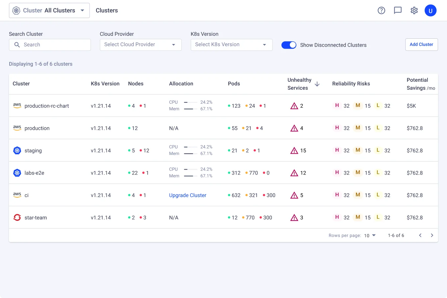The image size is (447, 298).
Task: Sort by K8s Version column header
Action: [x=105, y=84]
